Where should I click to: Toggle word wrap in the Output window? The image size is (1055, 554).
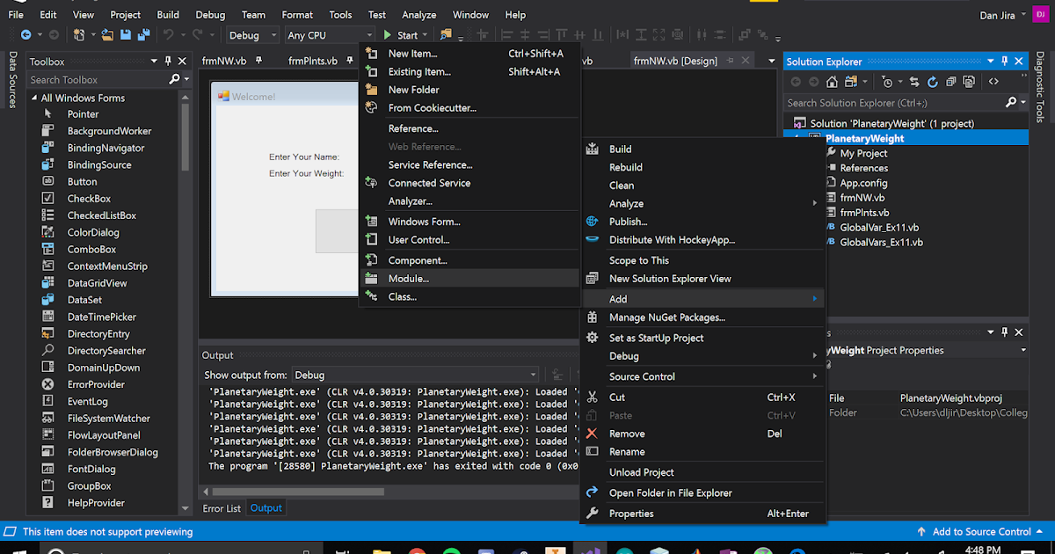[x=556, y=374]
